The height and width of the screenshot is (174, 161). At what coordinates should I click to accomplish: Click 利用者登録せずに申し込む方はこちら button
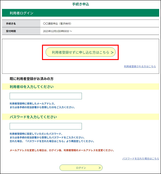pyautogui.click(x=80, y=52)
